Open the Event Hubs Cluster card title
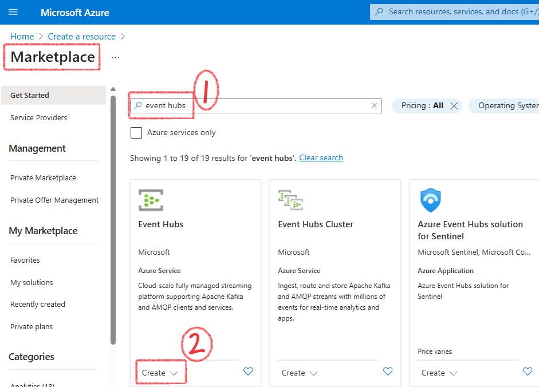539x387 pixels. [x=316, y=224]
